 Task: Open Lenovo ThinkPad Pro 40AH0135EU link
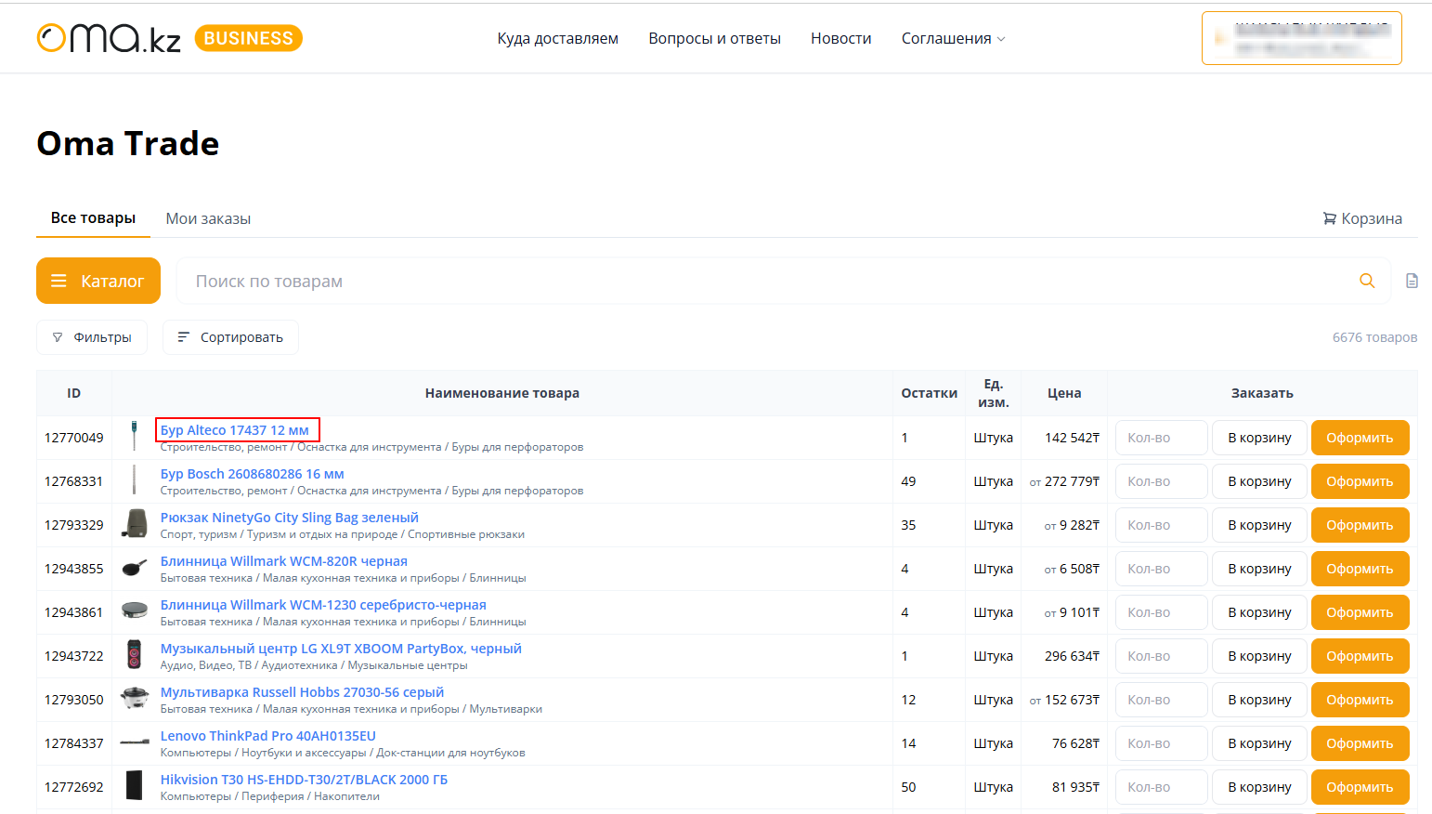tap(267, 736)
